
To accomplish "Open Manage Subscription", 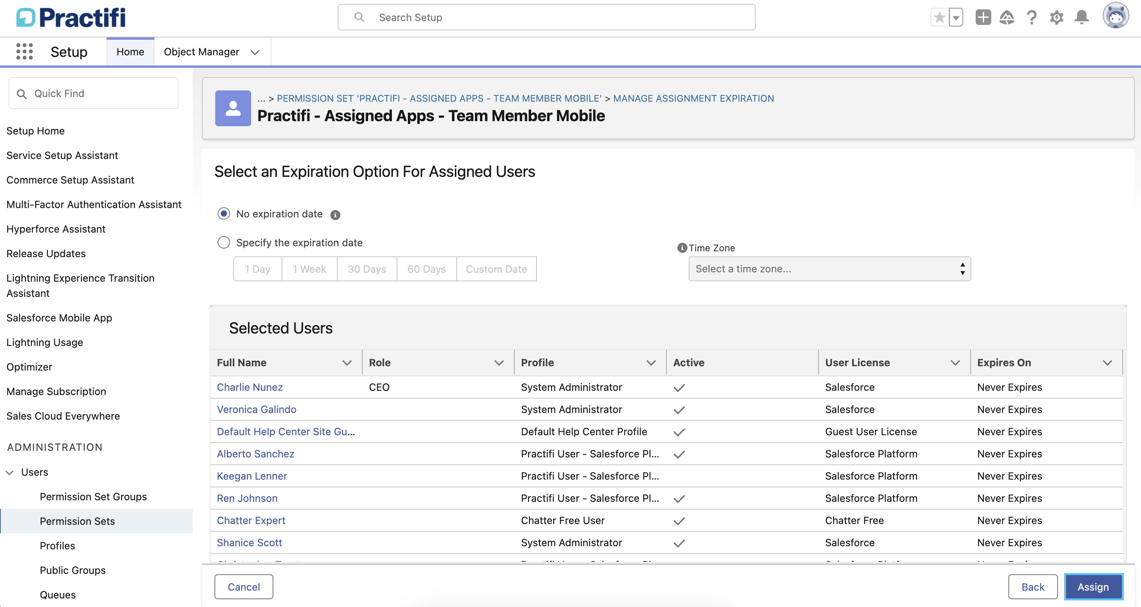I will tap(56, 392).
